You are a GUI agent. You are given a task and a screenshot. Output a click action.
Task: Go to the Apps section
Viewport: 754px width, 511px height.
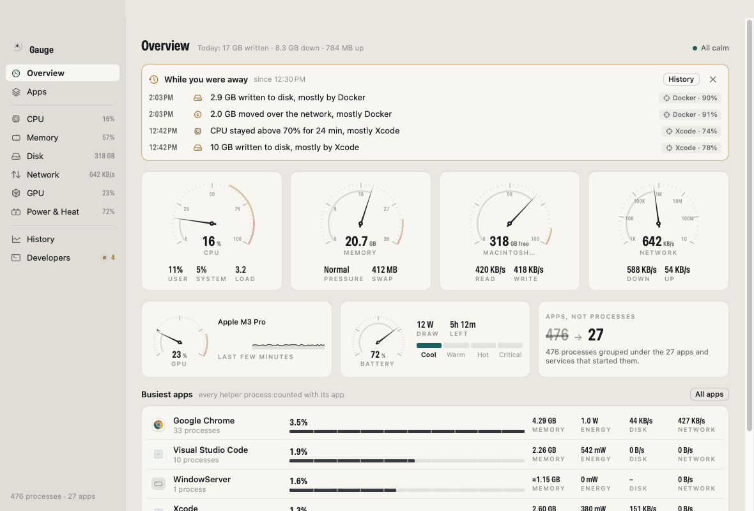(x=63, y=92)
